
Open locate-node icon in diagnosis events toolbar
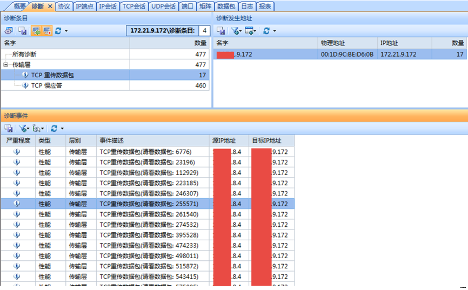(38, 129)
